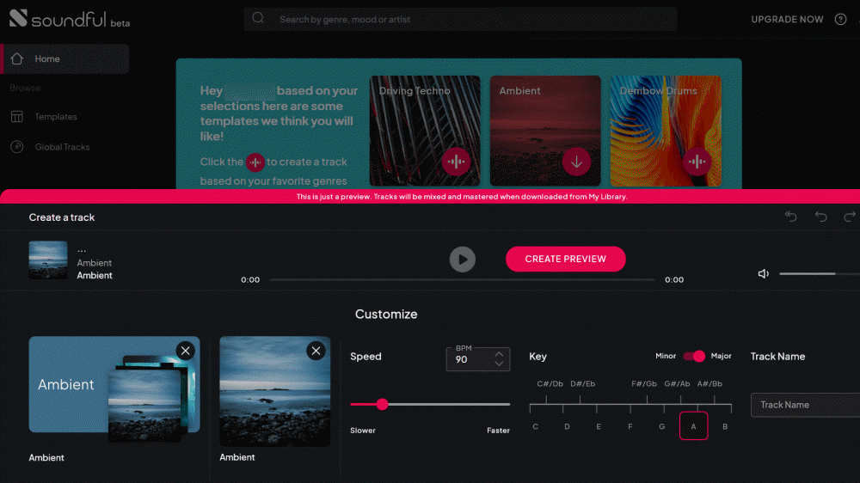Click the CREATE PREVIEW button
The image size is (860, 483).
point(565,259)
